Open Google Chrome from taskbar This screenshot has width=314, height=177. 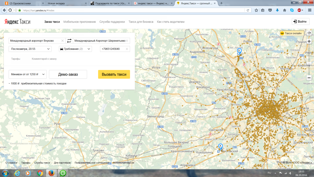(40, 173)
